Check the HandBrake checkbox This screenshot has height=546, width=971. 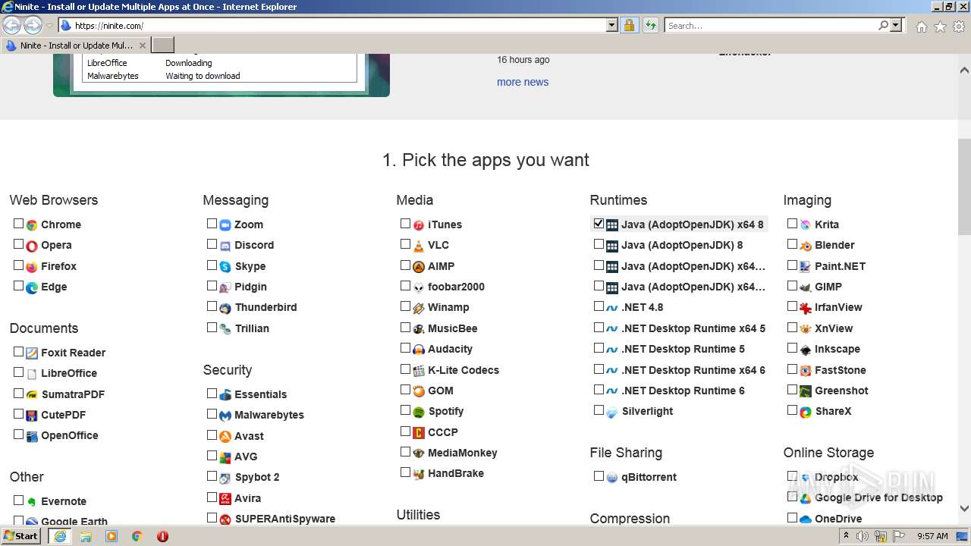coord(405,472)
